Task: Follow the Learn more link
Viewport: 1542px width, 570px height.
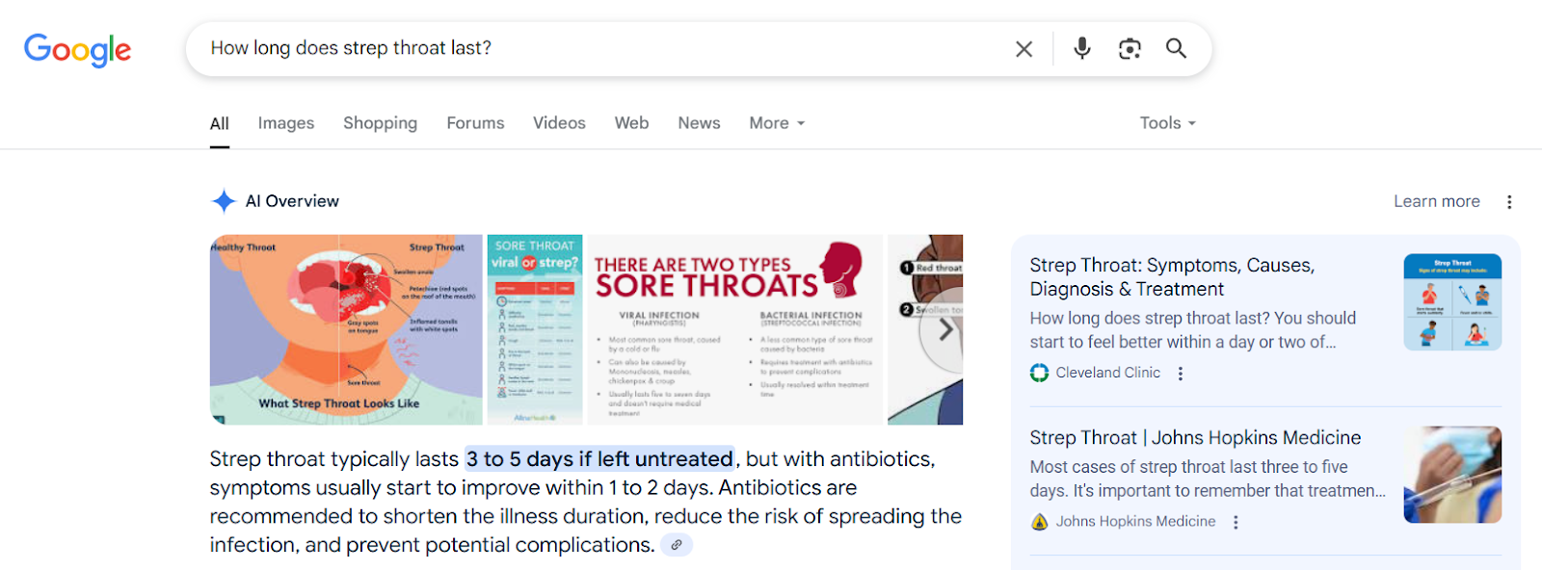Action: (x=1436, y=201)
